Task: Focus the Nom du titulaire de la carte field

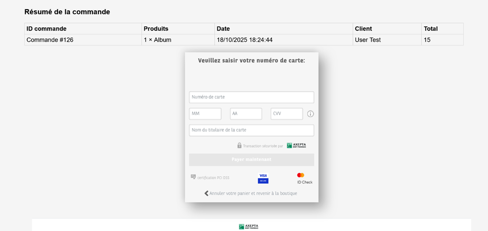Action: coord(251,130)
